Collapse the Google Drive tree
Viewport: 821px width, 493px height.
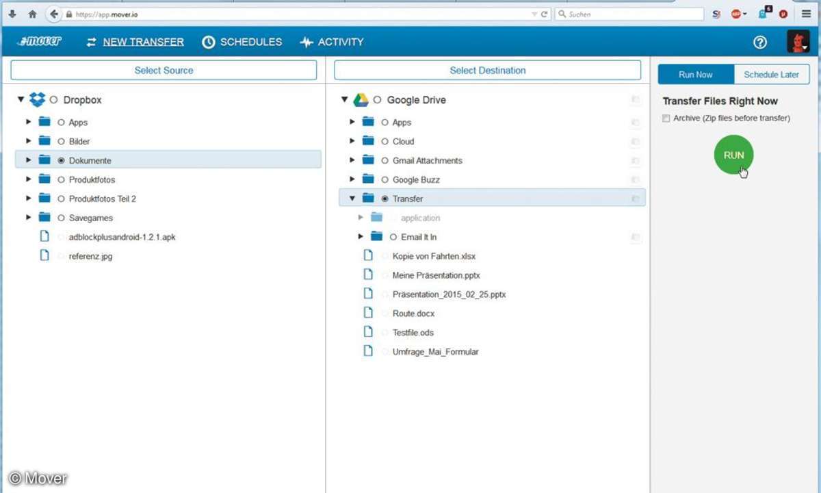[344, 100]
